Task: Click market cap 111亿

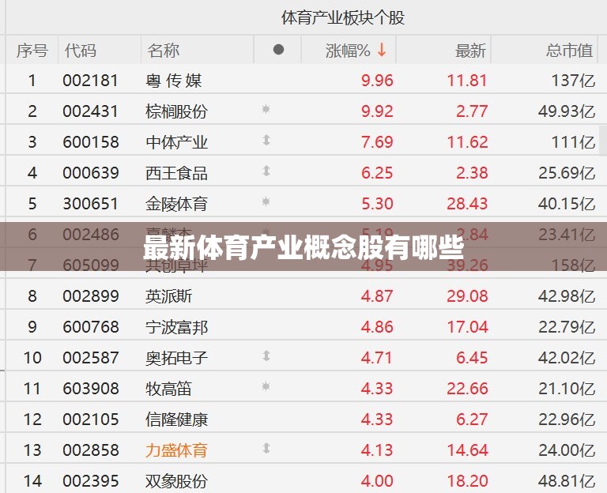Action: coord(573,142)
